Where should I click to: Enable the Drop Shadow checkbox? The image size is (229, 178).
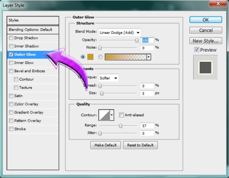pos(11,38)
